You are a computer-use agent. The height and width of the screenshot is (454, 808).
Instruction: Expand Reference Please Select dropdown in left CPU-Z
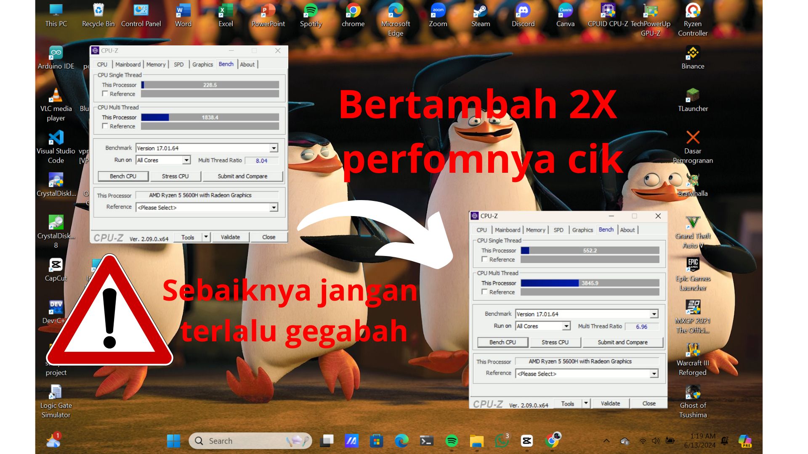(x=274, y=207)
